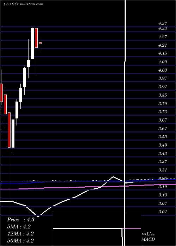176x246 pixels.
Task: Click the 4.33 price axis label
Action: 163,28
